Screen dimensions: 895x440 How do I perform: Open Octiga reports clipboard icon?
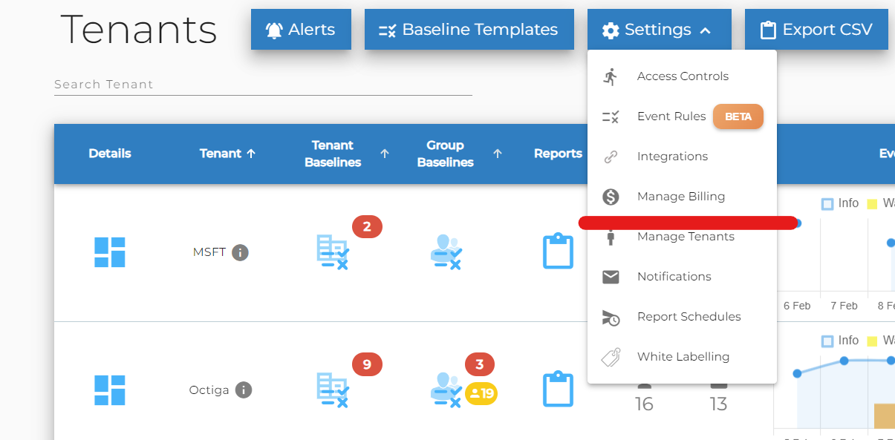coord(558,390)
